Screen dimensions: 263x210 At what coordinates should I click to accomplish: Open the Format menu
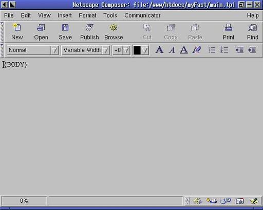click(x=87, y=15)
